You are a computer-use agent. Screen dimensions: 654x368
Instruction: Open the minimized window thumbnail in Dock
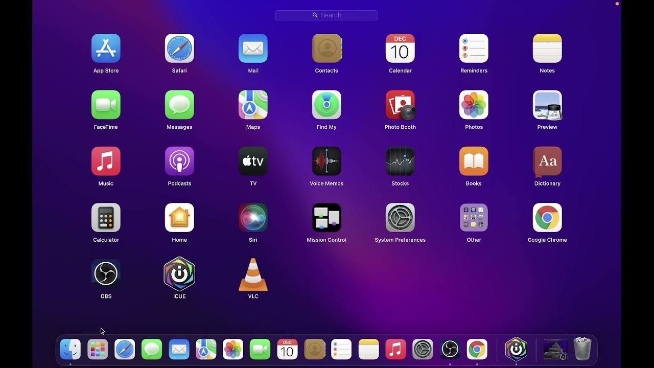(x=555, y=350)
